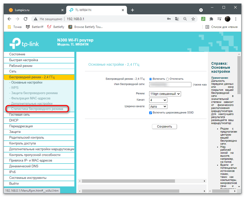Click the settings pane horizontal scrollbar thumb
245x197 pixels.
click(128, 181)
